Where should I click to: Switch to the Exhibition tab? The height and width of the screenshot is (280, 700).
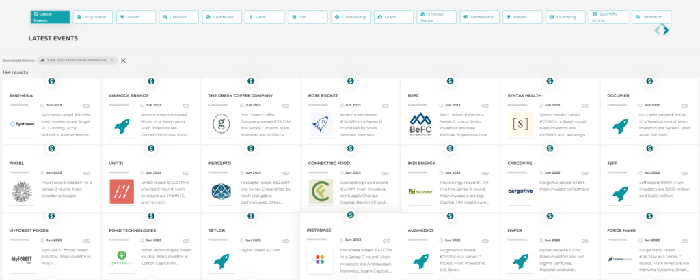coord(651,17)
